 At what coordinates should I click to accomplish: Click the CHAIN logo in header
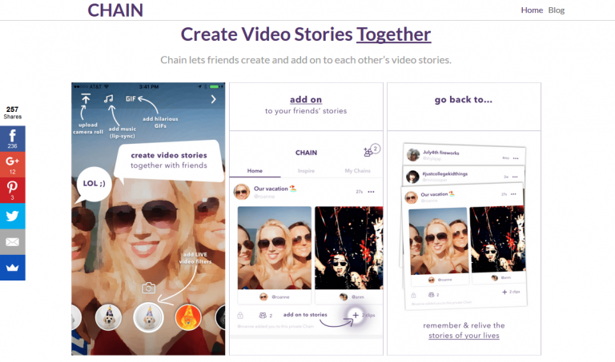click(x=115, y=10)
